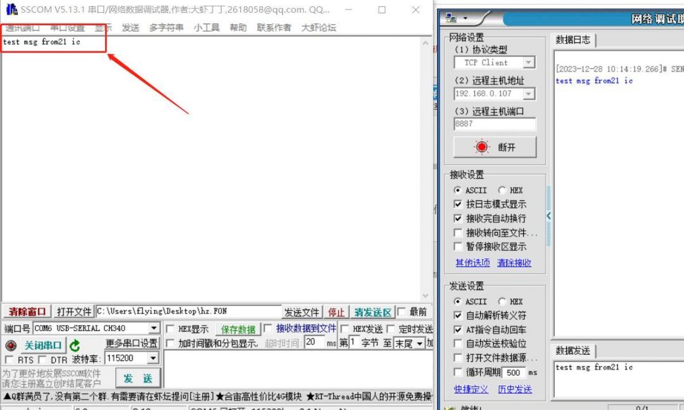Click the red 断开 disconnect button icon
This screenshot has height=410, width=684.
482,146
